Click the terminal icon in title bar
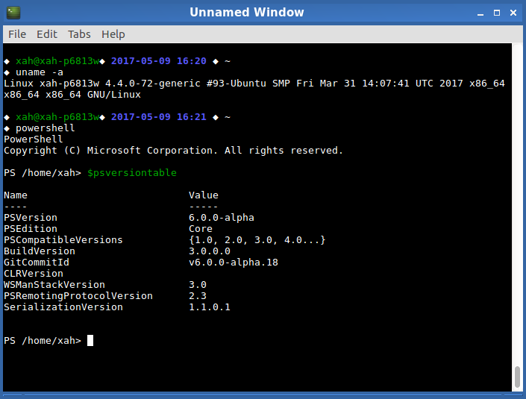 pyautogui.click(x=13, y=13)
